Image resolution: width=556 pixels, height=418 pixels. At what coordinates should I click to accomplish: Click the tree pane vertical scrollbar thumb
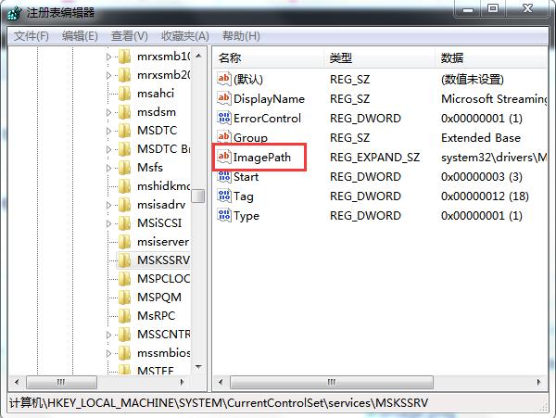tap(198, 196)
